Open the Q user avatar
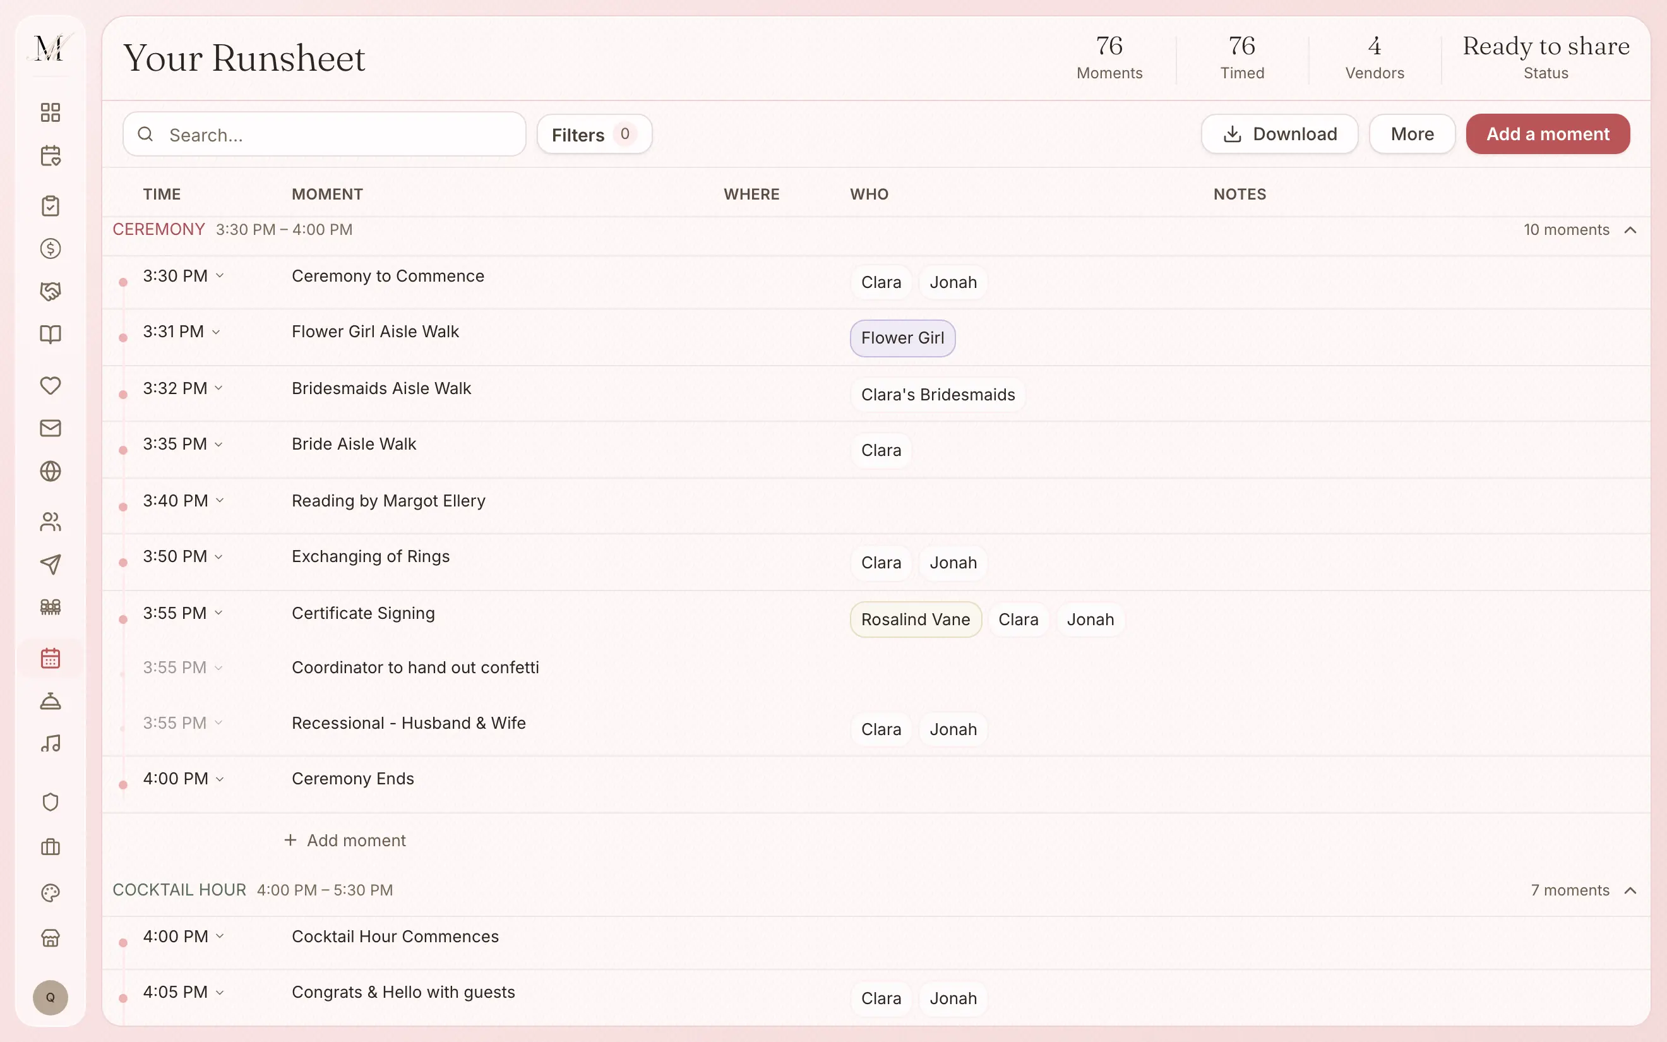The width and height of the screenshot is (1667, 1042). pyautogui.click(x=51, y=997)
